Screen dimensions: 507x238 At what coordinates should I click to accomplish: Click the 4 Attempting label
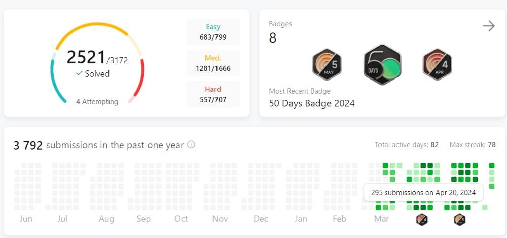(x=97, y=102)
